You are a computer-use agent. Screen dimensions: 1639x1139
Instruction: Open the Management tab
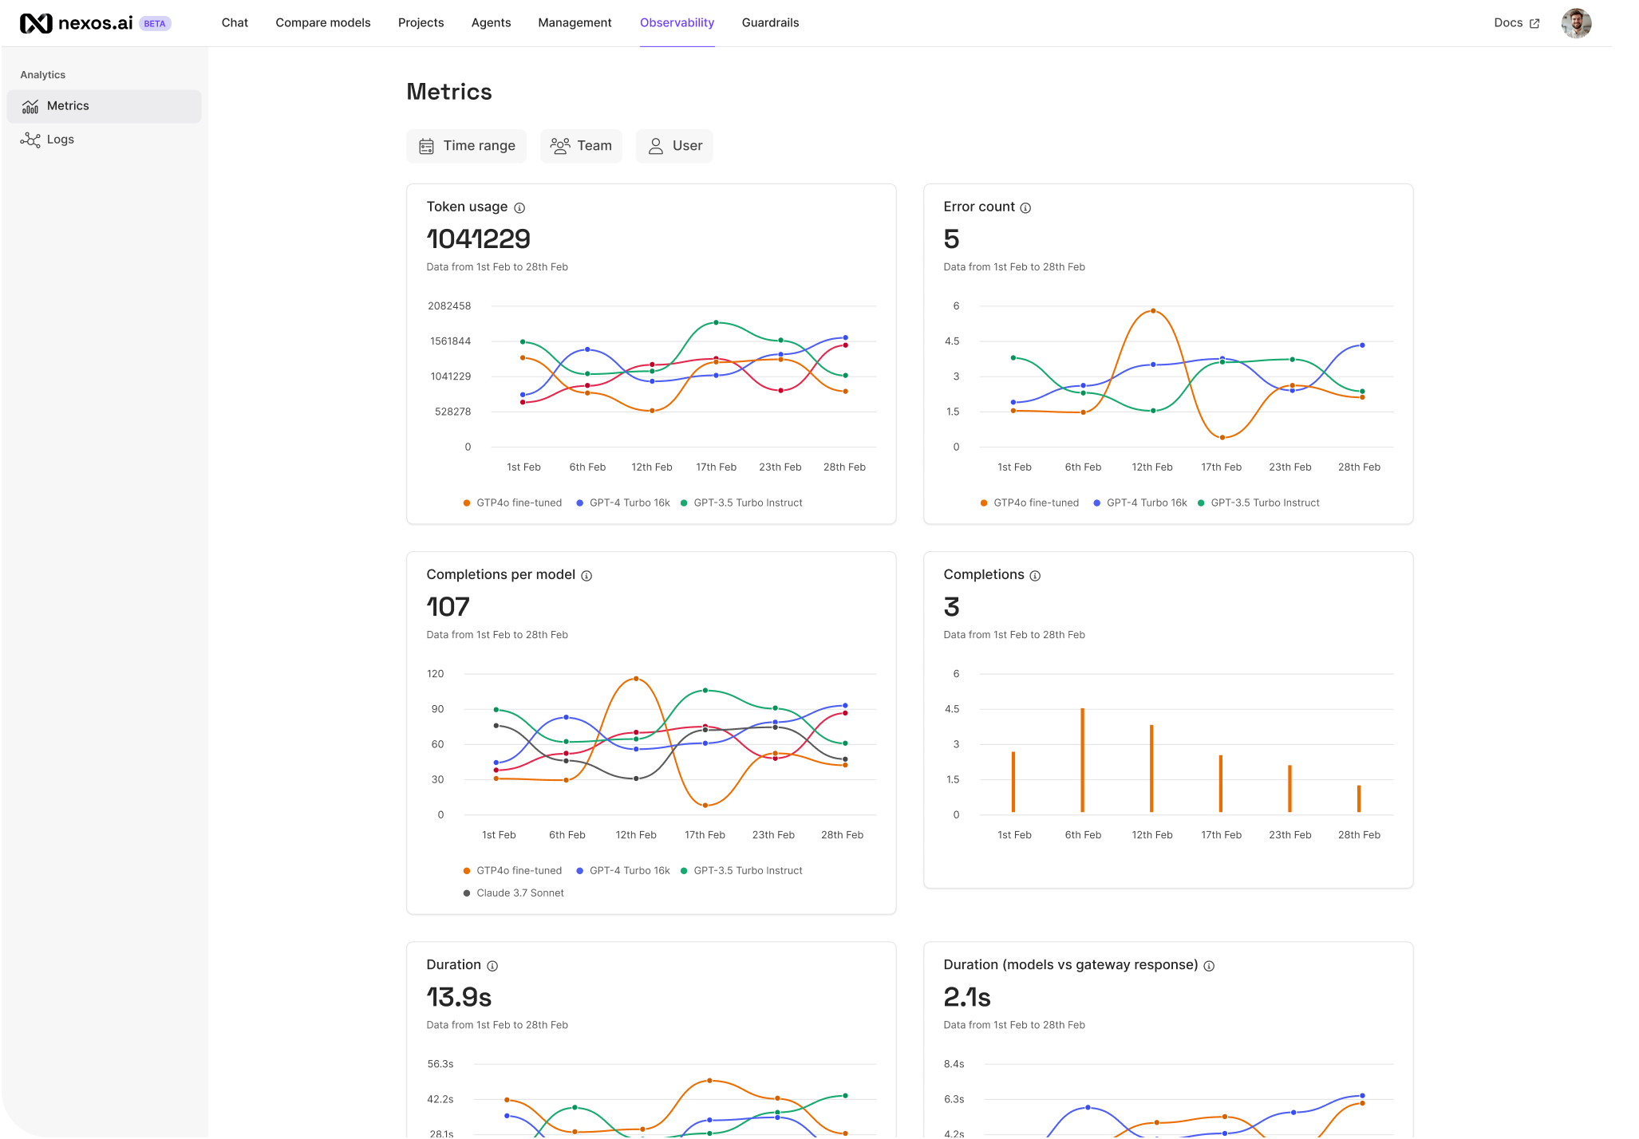575,22
